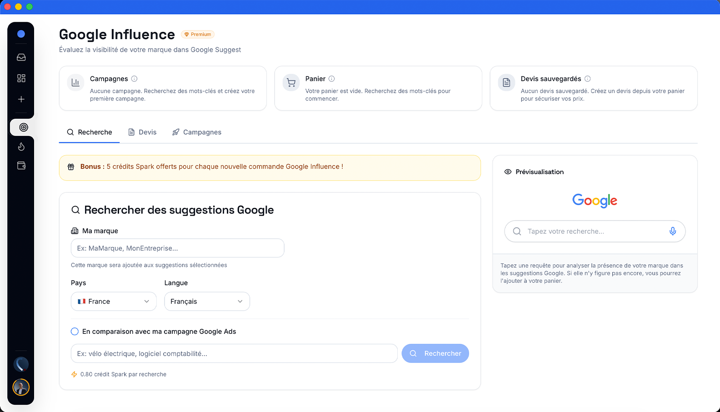The image size is (720, 412).
Task: Click the Devis sauvegardés document icon
Action: point(506,83)
